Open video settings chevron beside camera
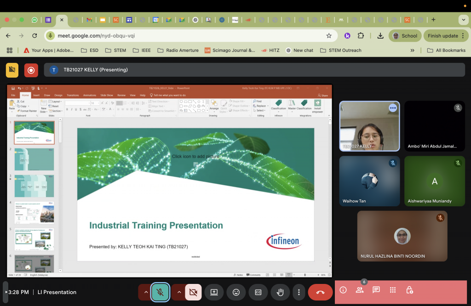The image size is (471, 306). coord(179,292)
